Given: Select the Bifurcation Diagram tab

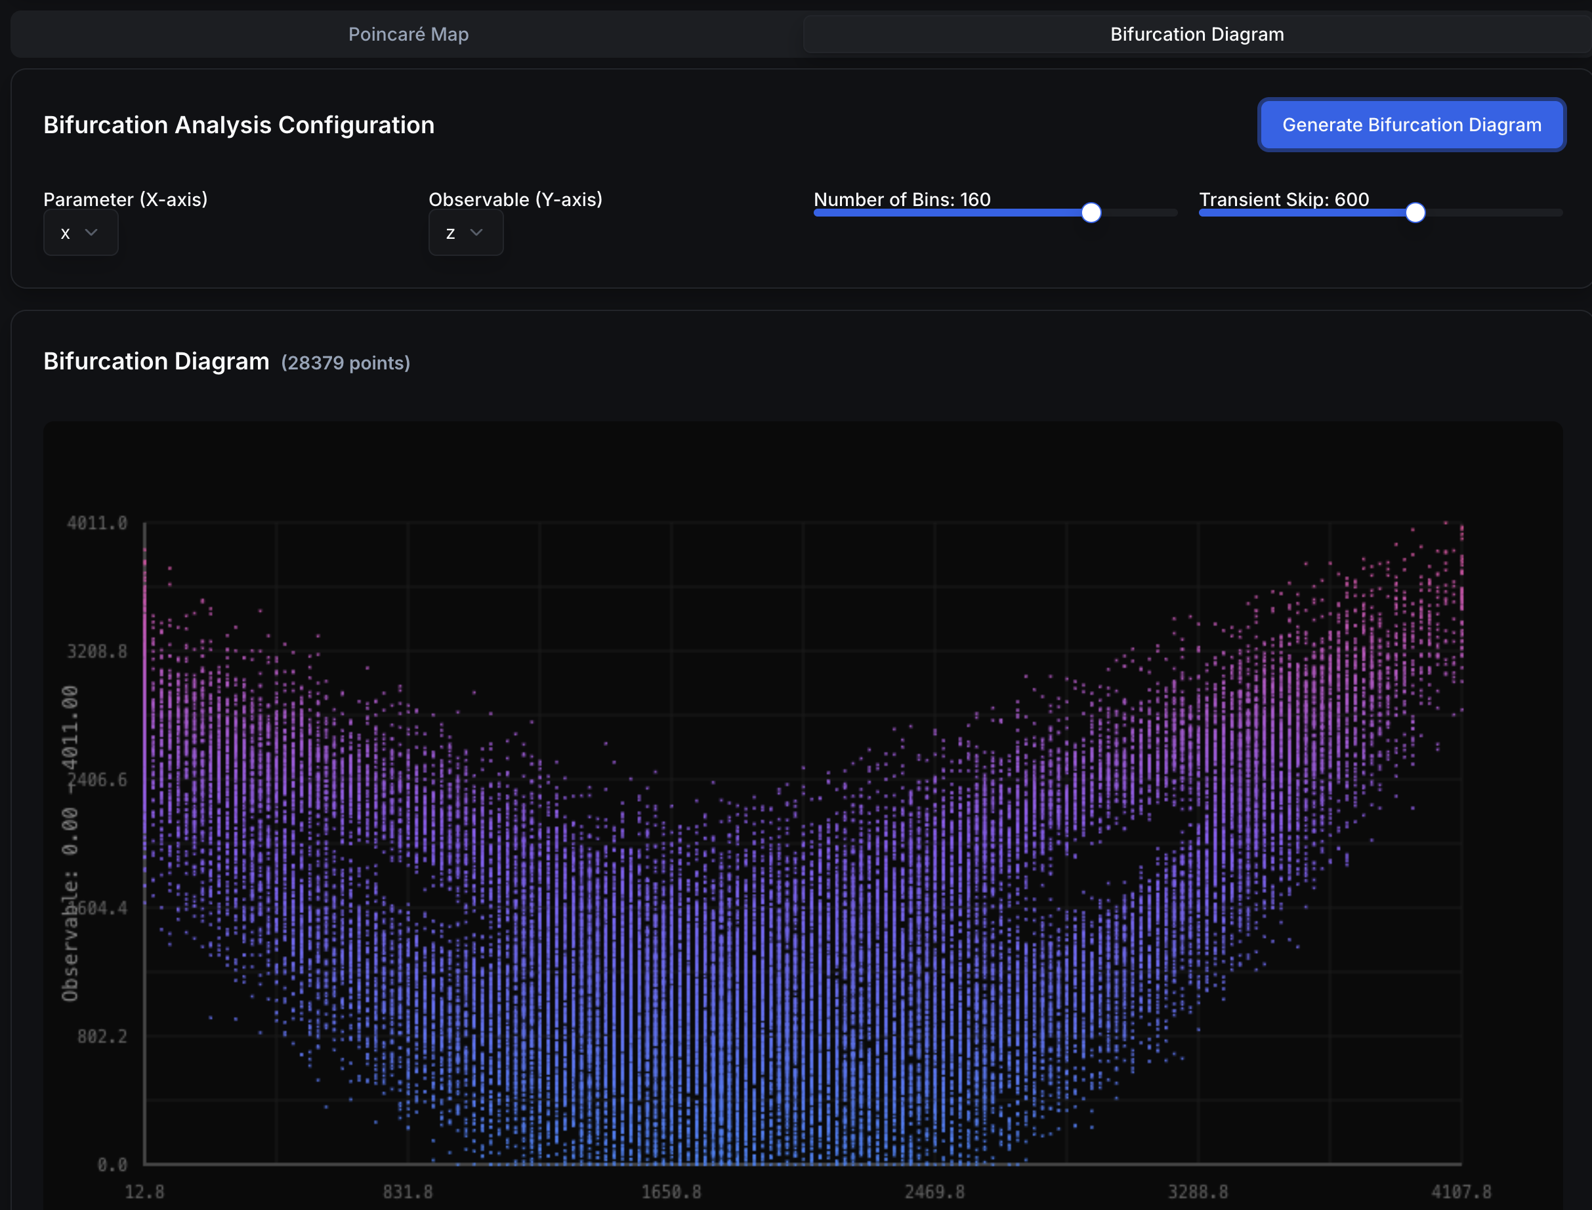Looking at the screenshot, I should tap(1196, 34).
